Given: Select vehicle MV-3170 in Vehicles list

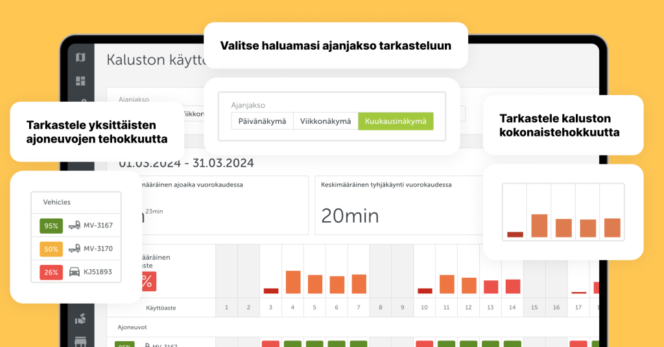Looking at the screenshot, I should 77,249.
